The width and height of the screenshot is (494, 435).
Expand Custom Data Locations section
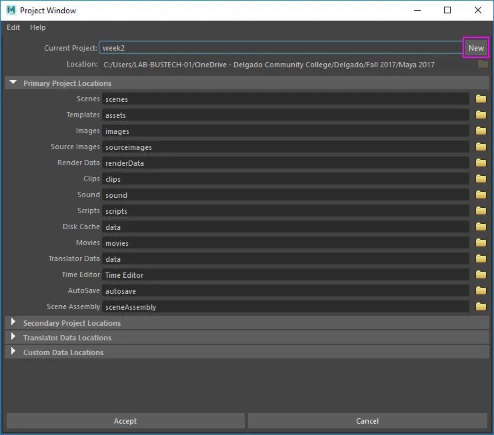[13, 351]
